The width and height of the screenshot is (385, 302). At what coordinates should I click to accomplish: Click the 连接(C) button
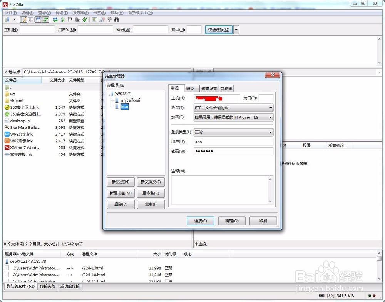pyautogui.click(x=201, y=221)
